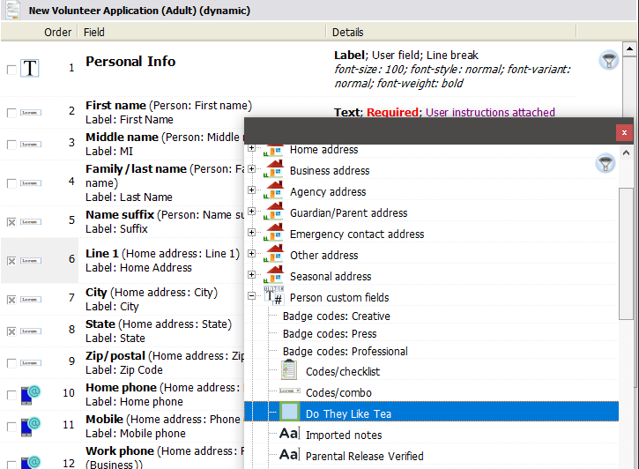The width and height of the screenshot is (639, 469).
Task: Click the filter funnel icon beside the Personal Info details
Action: click(608, 60)
